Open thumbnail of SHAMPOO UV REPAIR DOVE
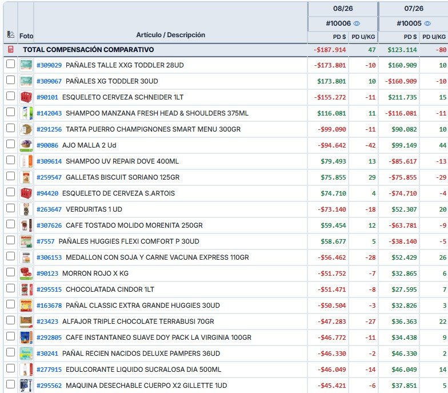 tap(26, 161)
